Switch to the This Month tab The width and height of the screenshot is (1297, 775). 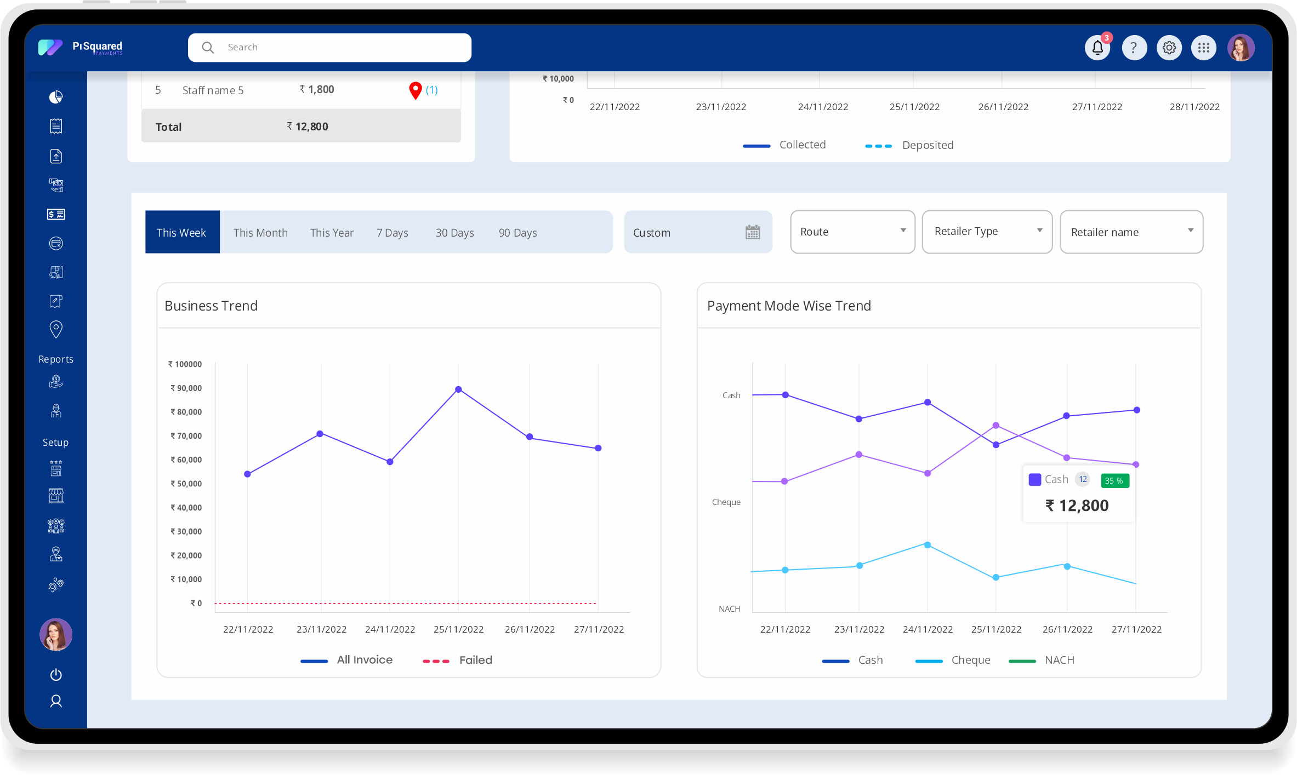(260, 233)
